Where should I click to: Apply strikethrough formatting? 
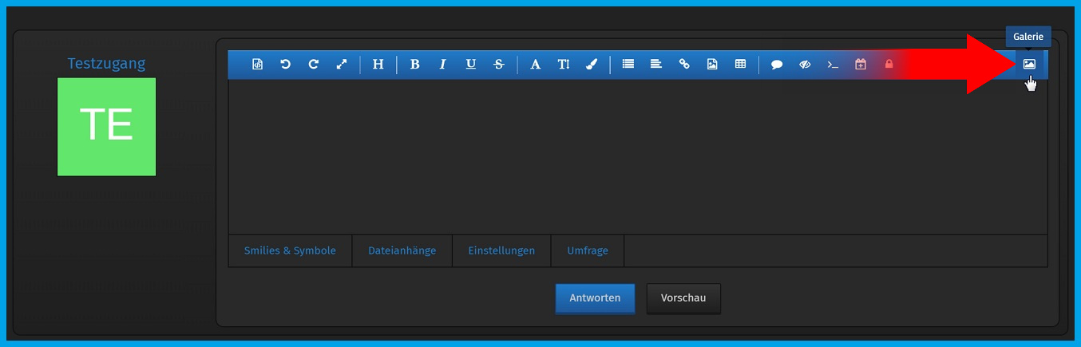pyautogui.click(x=499, y=65)
